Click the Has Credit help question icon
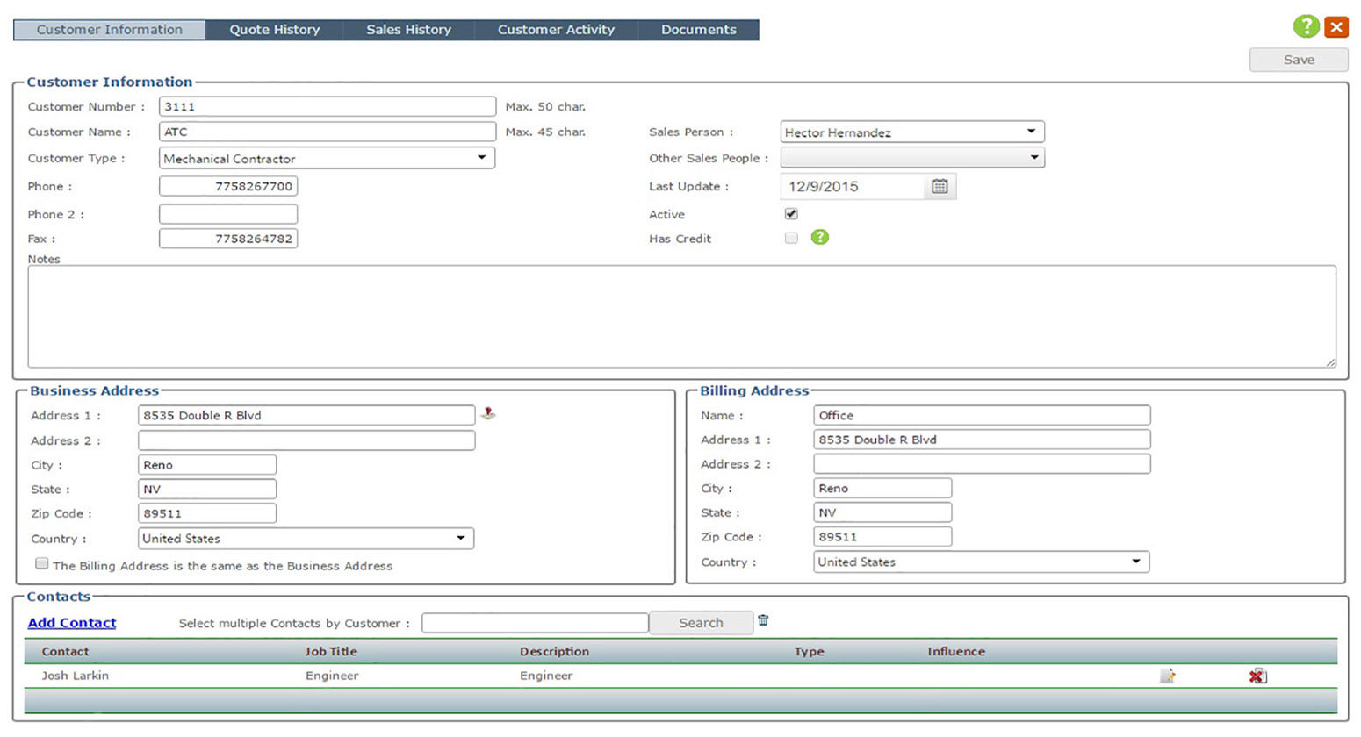The height and width of the screenshot is (737, 1361). (819, 238)
